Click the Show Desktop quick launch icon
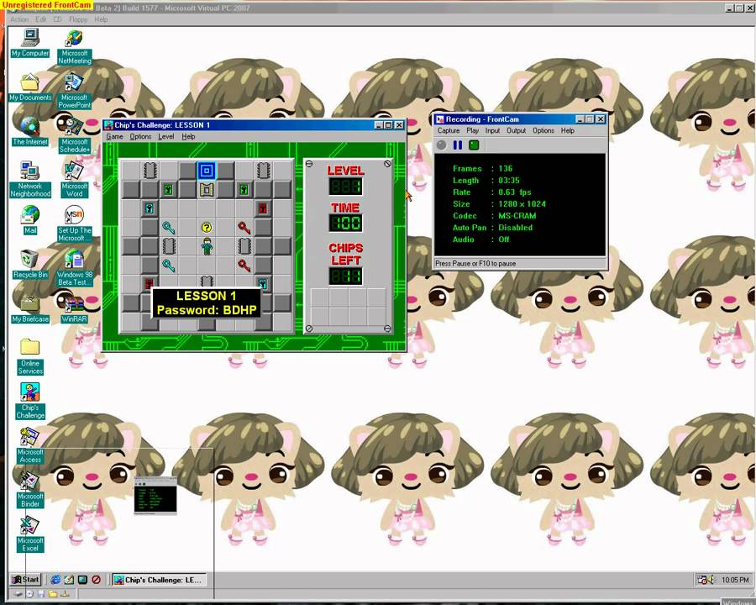The width and height of the screenshot is (756, 605). (83, 580)
